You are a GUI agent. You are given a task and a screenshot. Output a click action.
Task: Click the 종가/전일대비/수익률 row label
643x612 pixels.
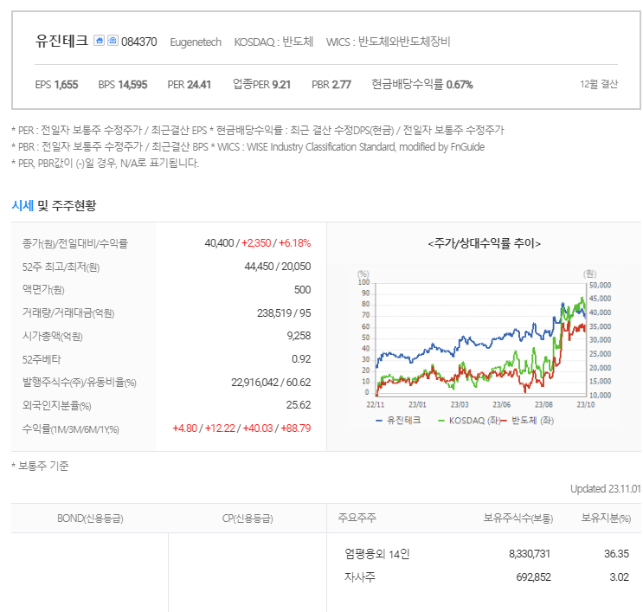point(75,243)
